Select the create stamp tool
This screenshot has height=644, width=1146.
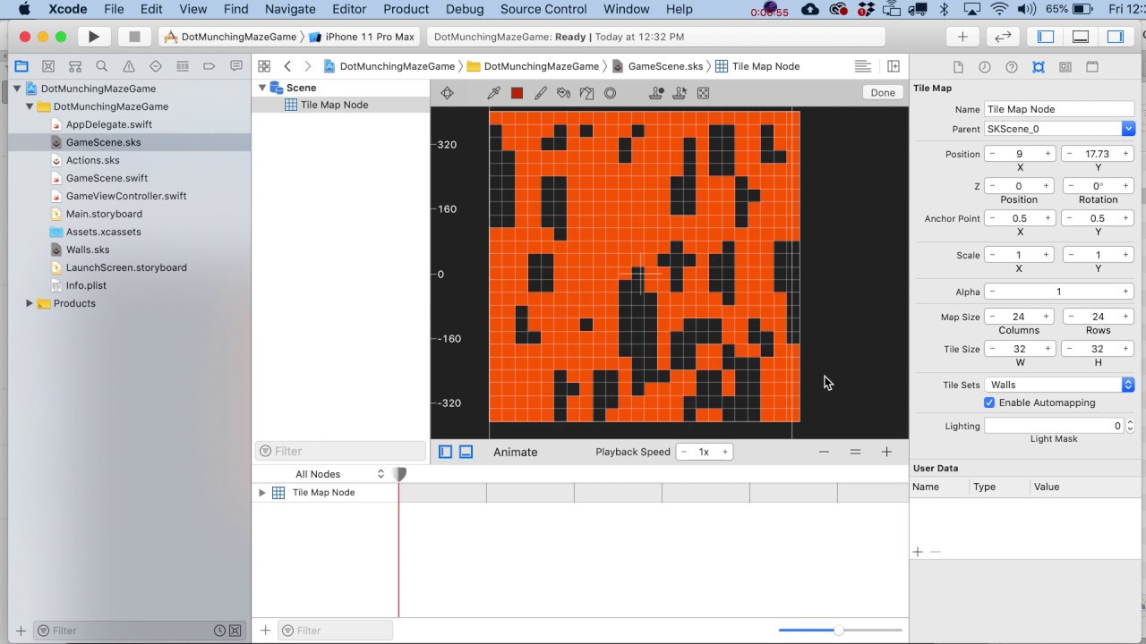pyautogui.click(x=656, y=93)
